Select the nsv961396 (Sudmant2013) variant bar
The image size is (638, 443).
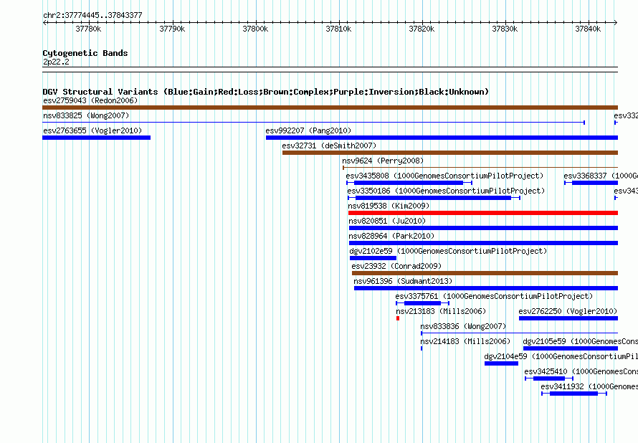coord(486,288)
